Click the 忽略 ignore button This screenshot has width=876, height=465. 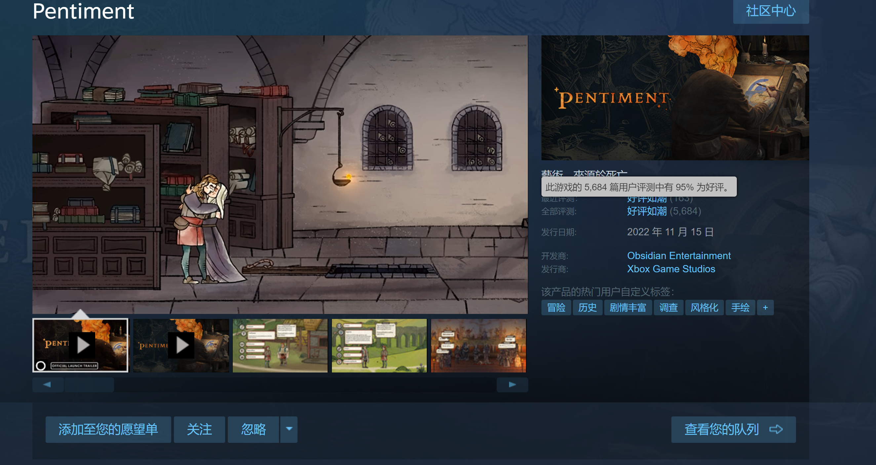(x=253, y=429)
